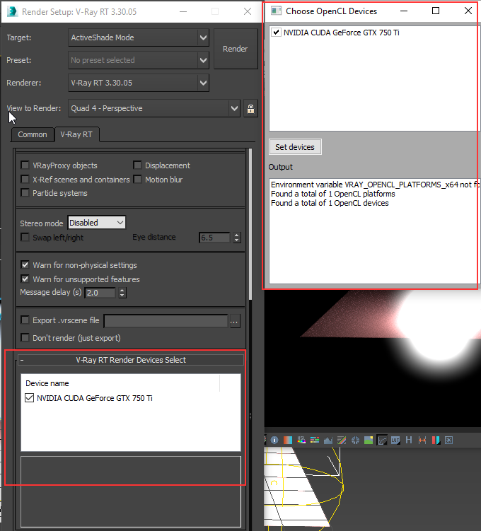This screenshot has height=531, width=481.
Task: Enable Export .vrscene file checkbox
Action: (x=25, y=320)
